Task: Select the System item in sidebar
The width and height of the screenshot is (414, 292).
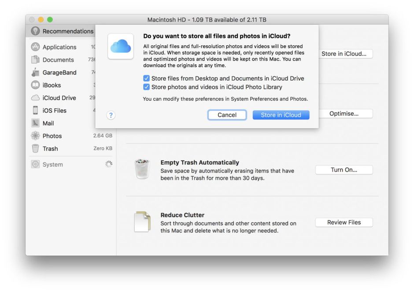Action: [x=52, y=165]
